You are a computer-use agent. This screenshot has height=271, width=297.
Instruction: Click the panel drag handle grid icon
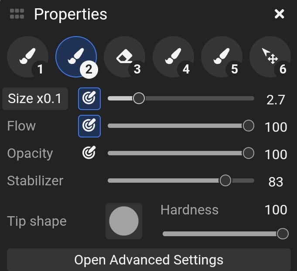click(17, 14)
